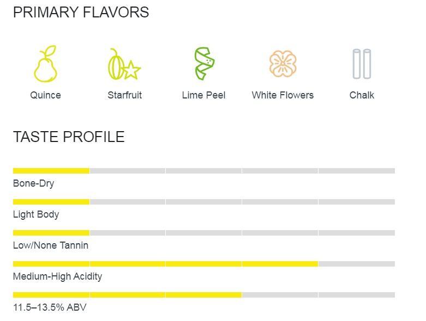Click the Starfruit flavor label
This screenshot has width=426, height=321.
[x=125, y=95]
